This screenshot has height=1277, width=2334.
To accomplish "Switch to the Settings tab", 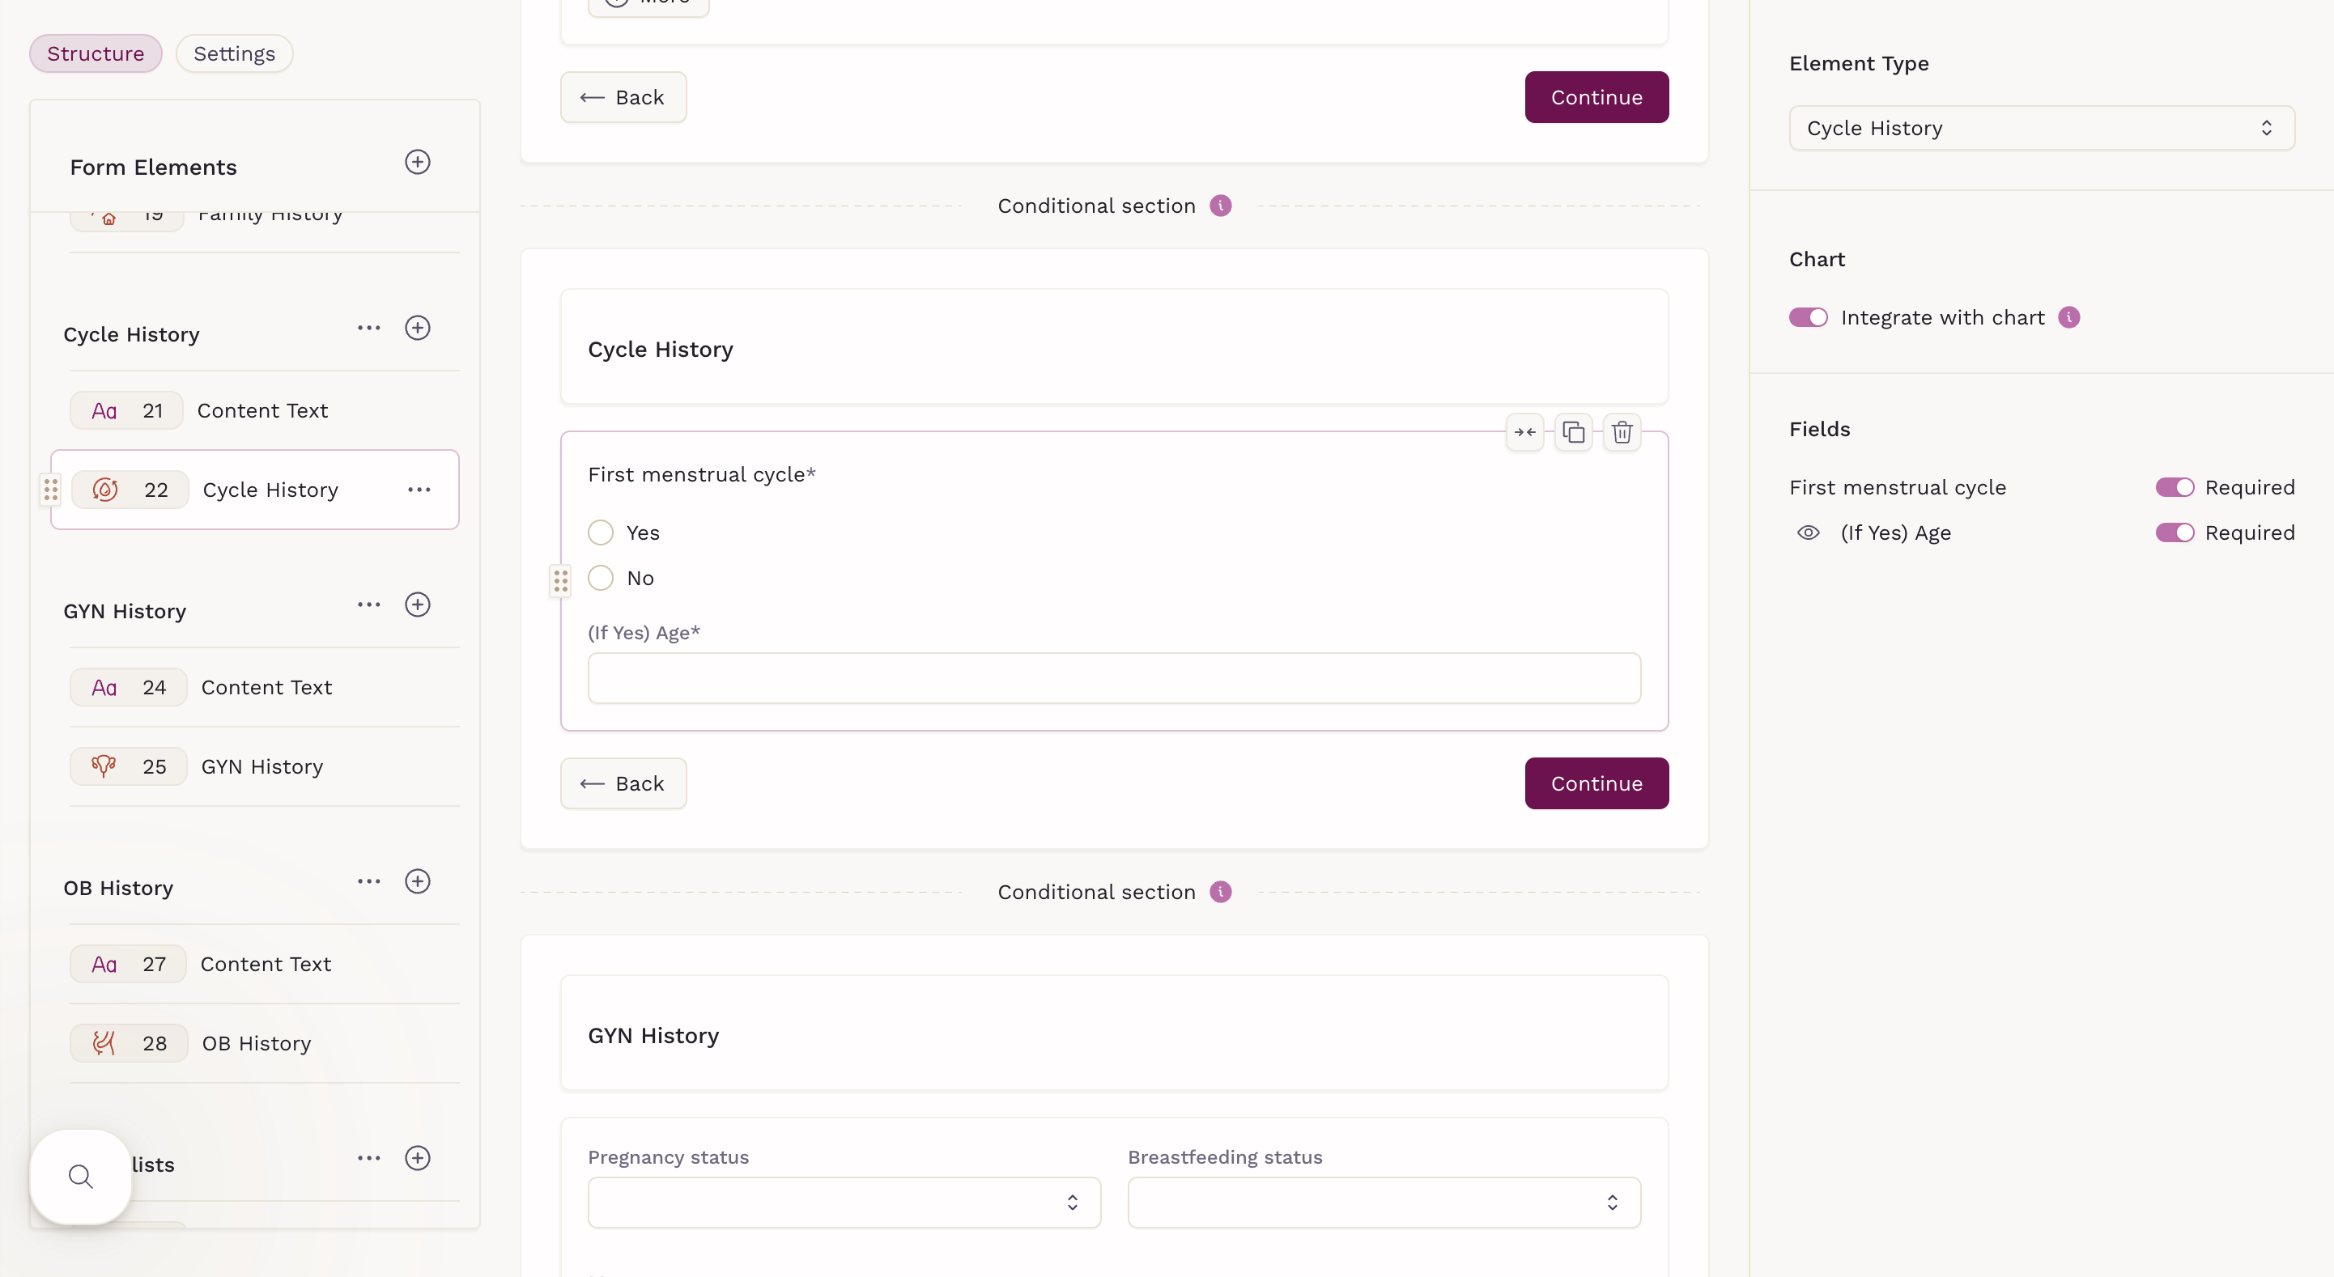I will [234, 53].
